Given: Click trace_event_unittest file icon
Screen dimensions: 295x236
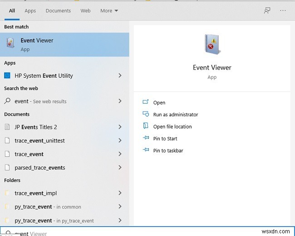Looking at the screenshot, I should (x=7, y=141).
